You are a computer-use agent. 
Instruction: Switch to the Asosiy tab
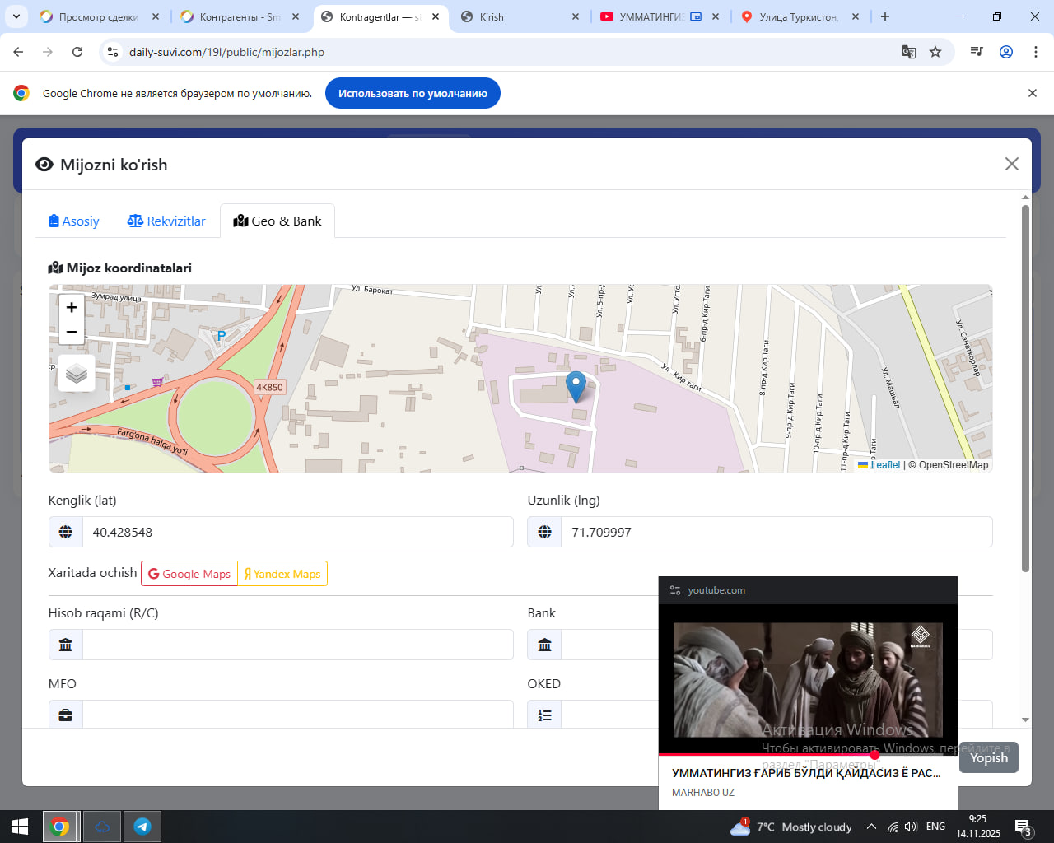(74, 221)
